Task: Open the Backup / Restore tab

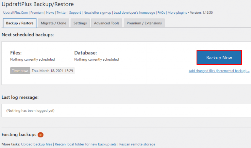Action: point(20,23)
